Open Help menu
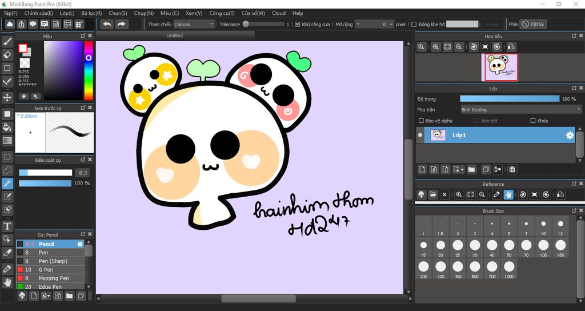Image resolution: width=585 pixels, height=311 pixels. (298, 13)
